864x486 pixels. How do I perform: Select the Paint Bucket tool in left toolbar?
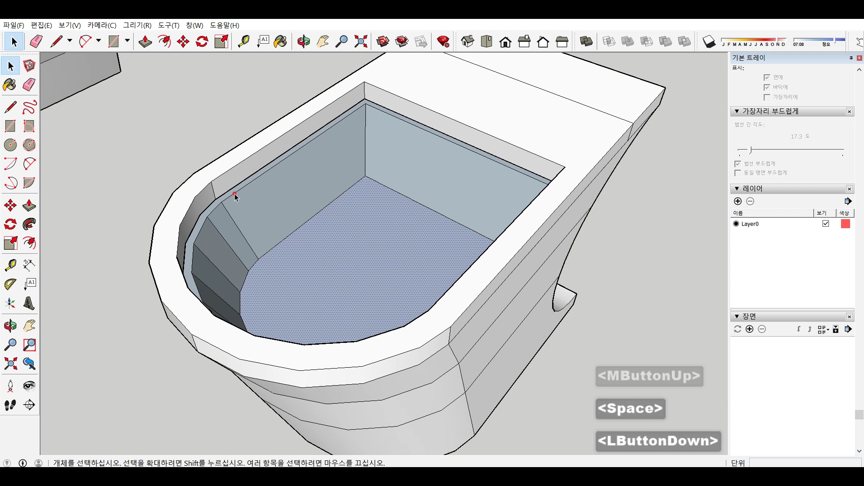click(x=10, y=85)
